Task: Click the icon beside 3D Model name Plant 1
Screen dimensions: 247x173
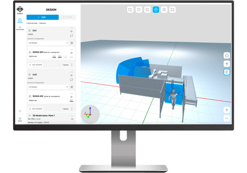Action: tap(29, 115)
